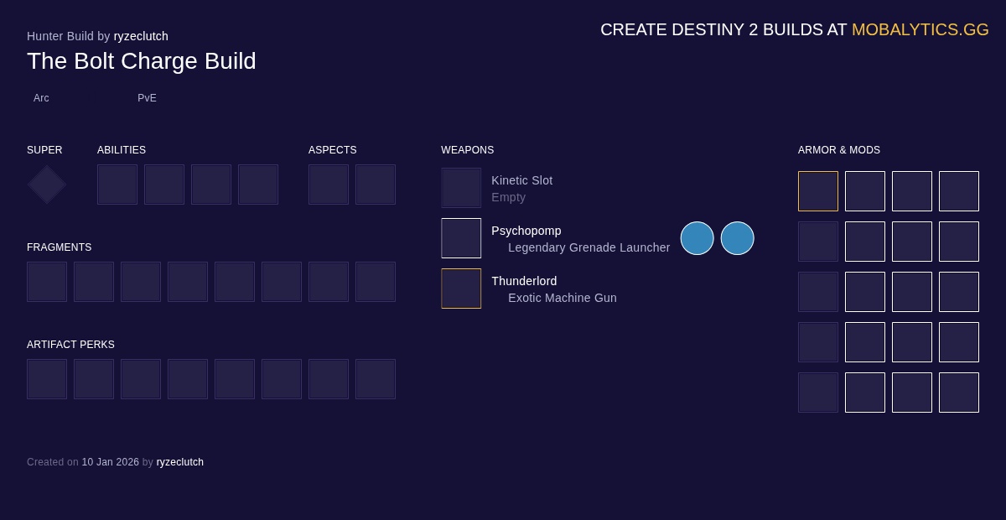Select the last Abilities slot

tap(258, 185)
